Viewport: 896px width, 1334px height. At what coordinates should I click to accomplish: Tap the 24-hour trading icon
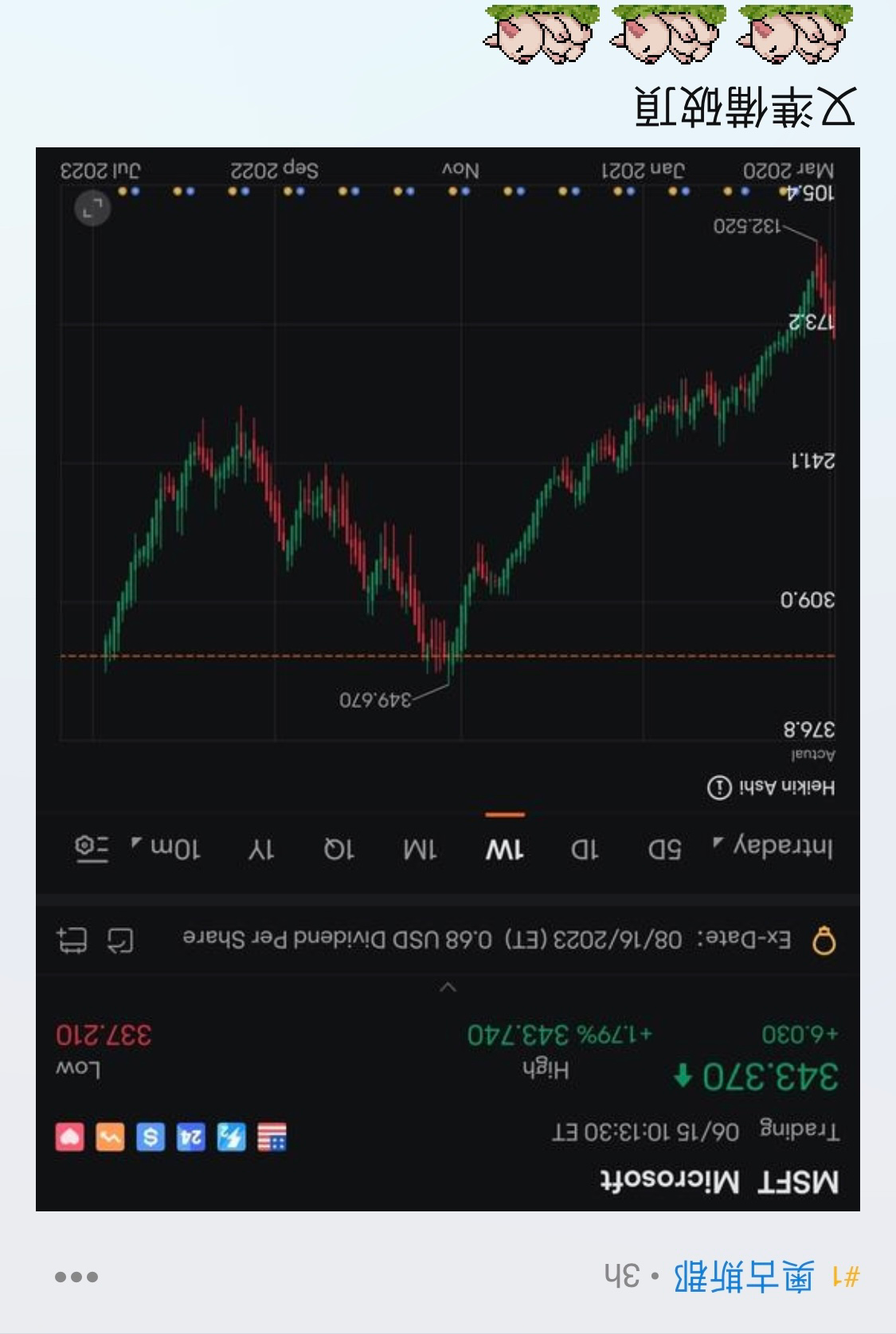pos(190,1137)
